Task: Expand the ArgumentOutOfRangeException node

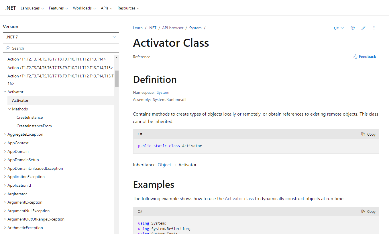Action: click(5, 219)
